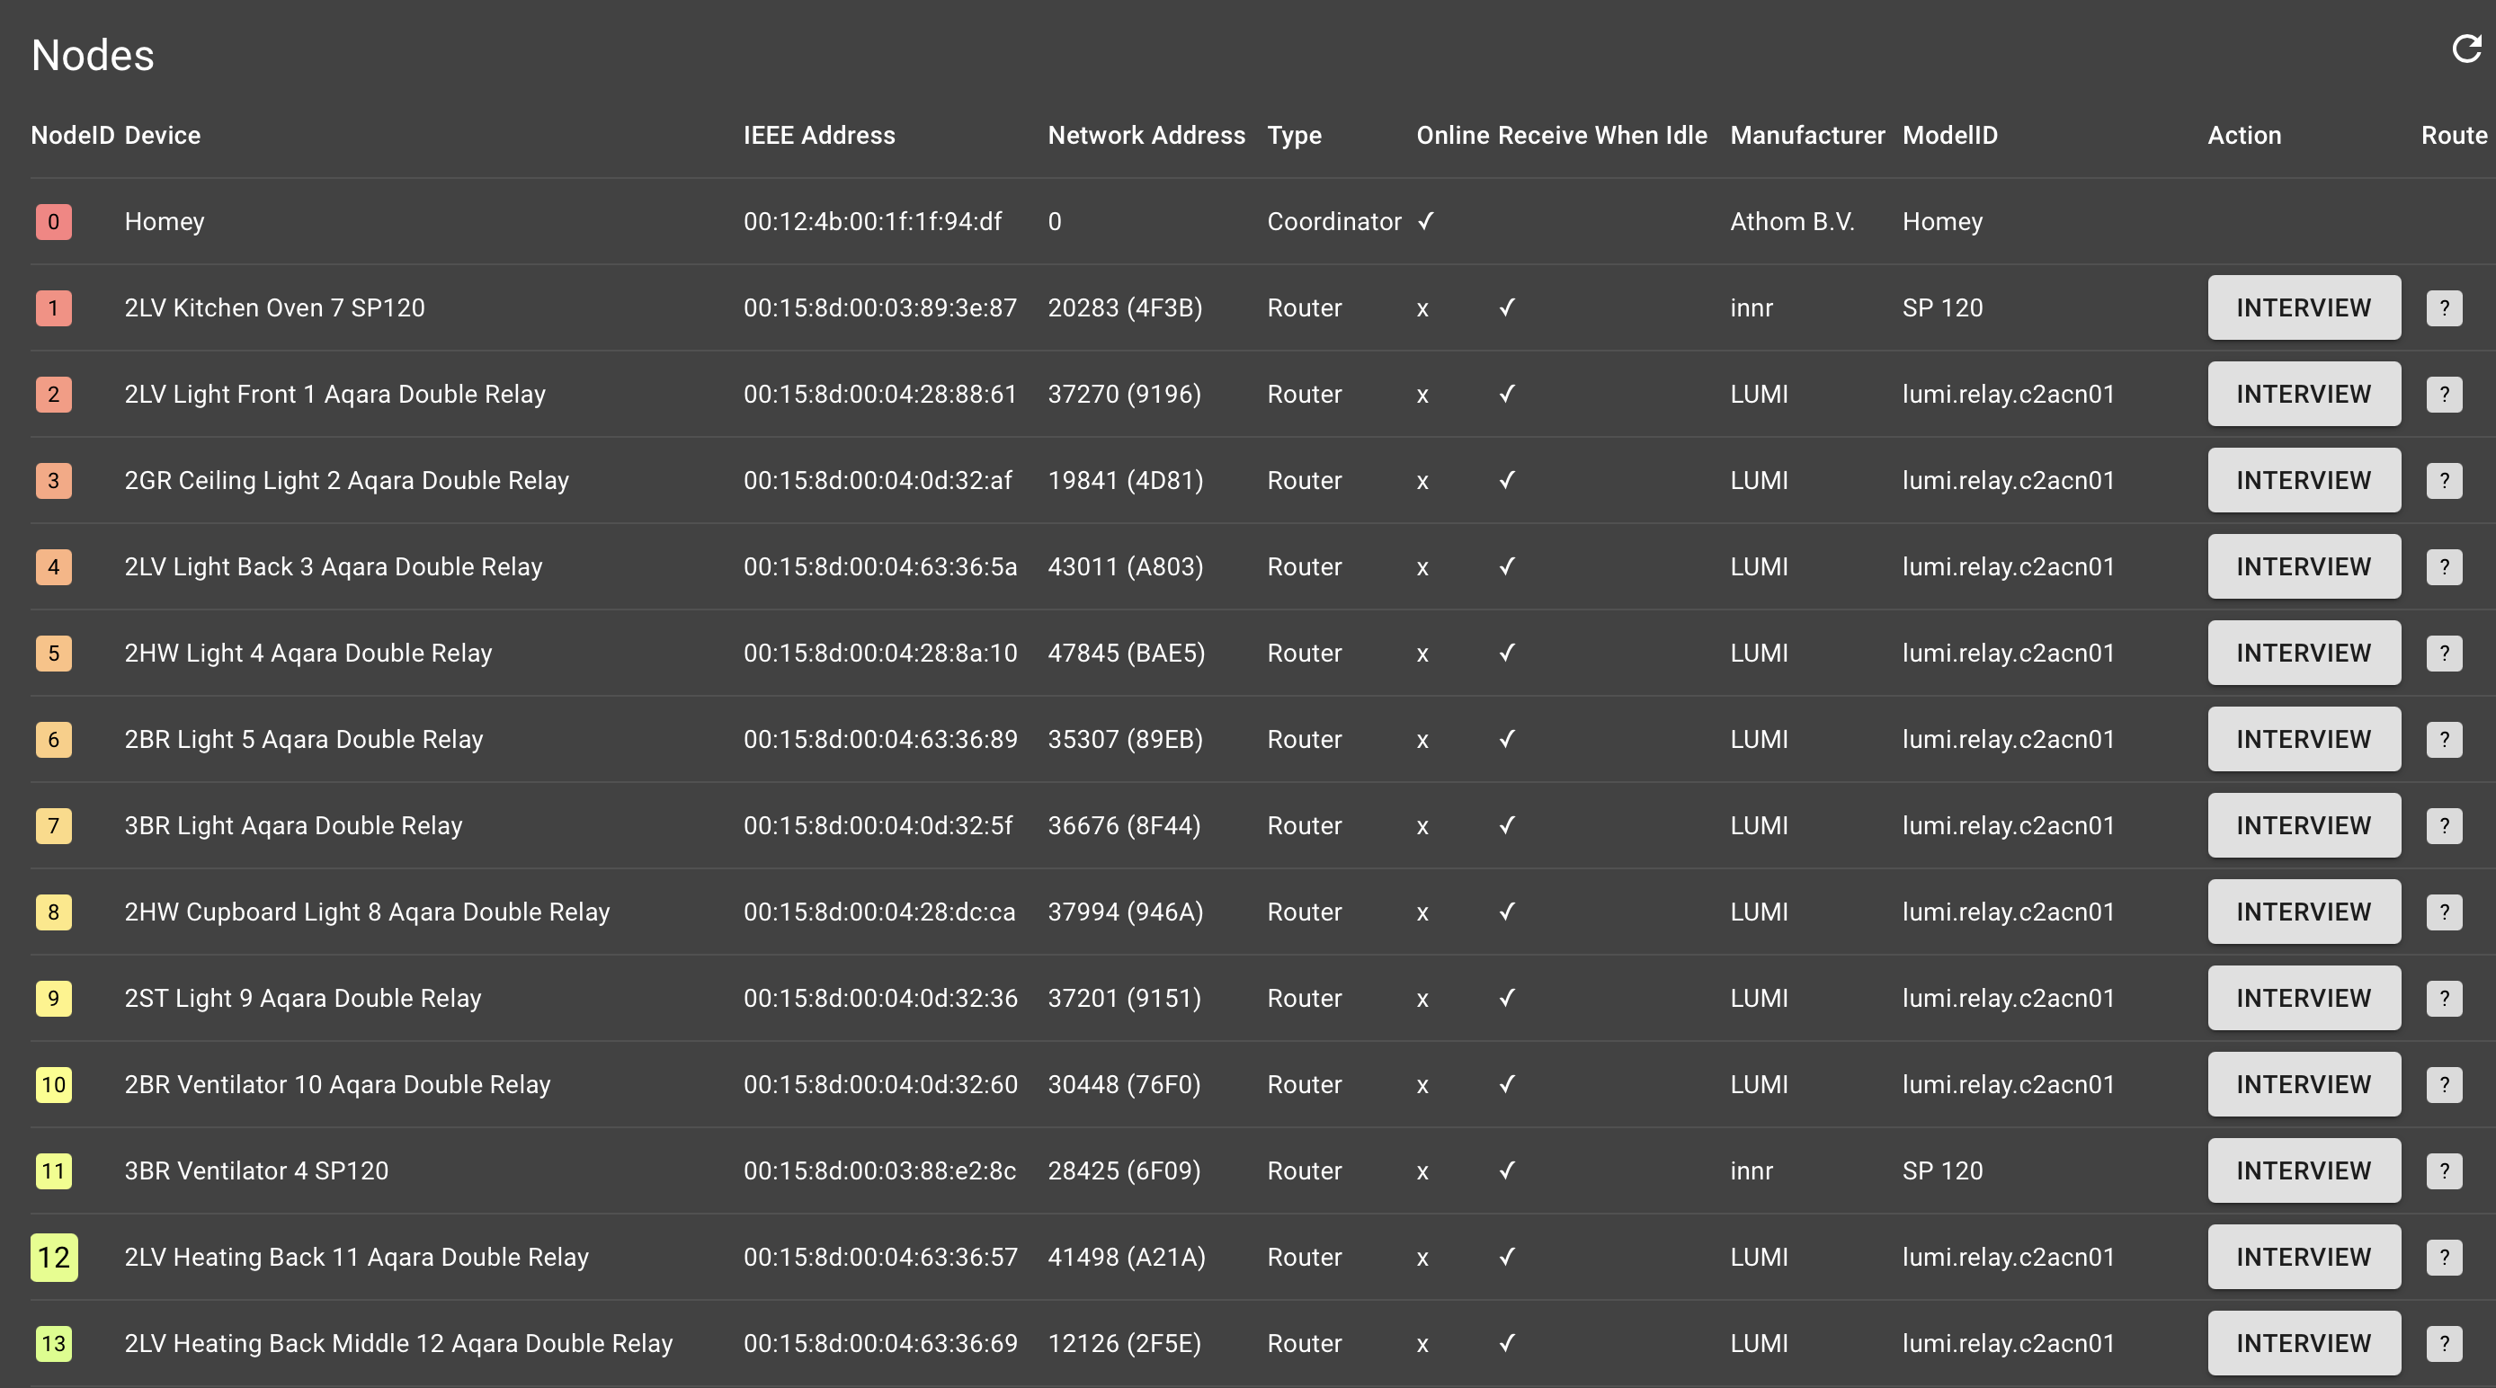
Task: Click route icon for 3BR Light relay
Action: (x=2444, y=825)
